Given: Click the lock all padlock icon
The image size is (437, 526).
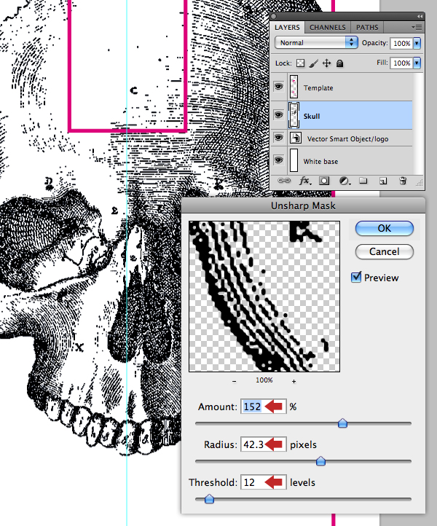Looking at the screenshot, I should pos(339,63).
